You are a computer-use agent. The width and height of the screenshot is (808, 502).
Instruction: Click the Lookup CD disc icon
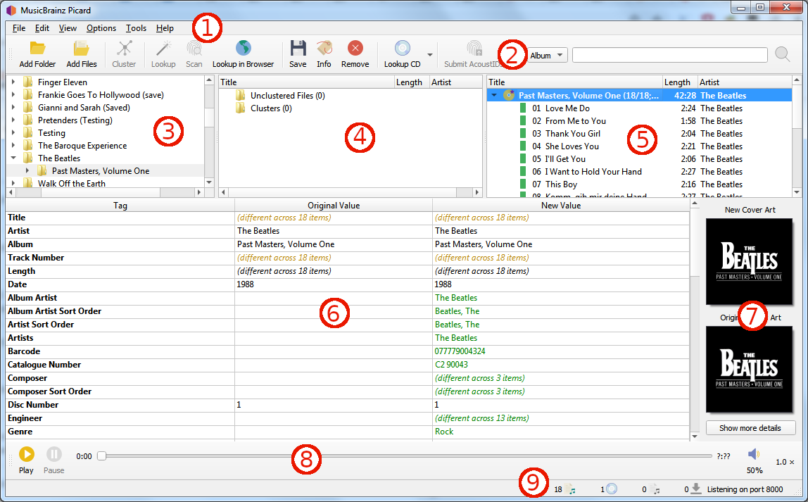tap(402, 49)
